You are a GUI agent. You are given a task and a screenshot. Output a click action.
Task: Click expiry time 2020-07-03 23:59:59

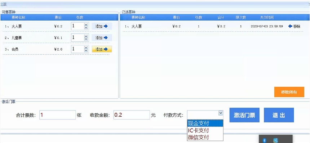point(267,26)
